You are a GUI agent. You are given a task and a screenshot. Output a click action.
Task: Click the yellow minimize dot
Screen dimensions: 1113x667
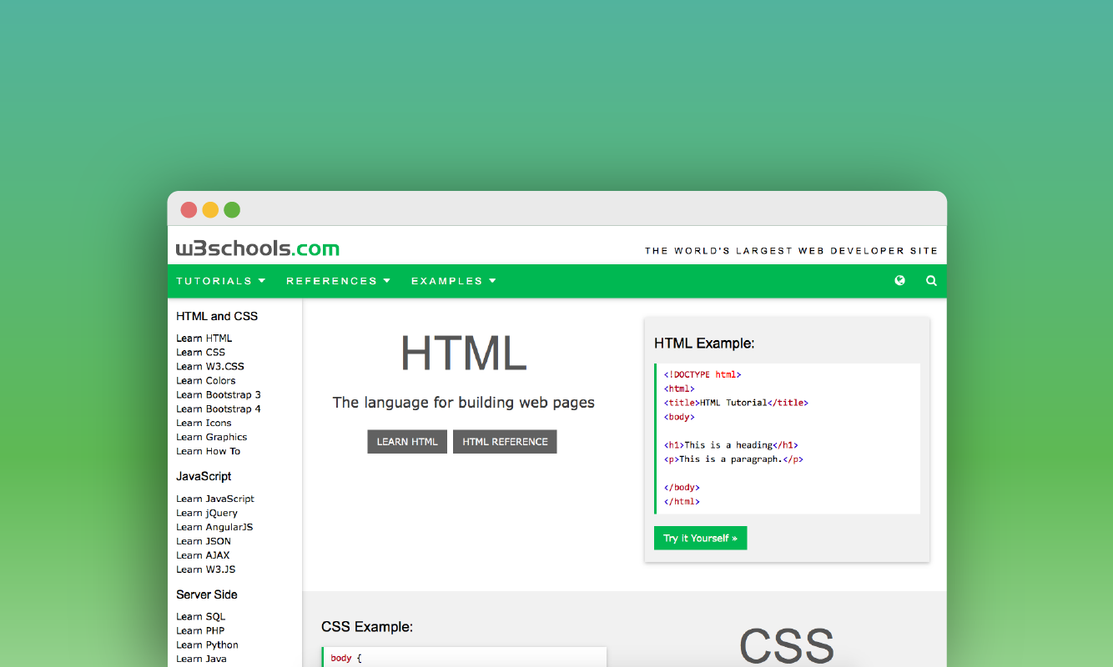pos(210,210)
